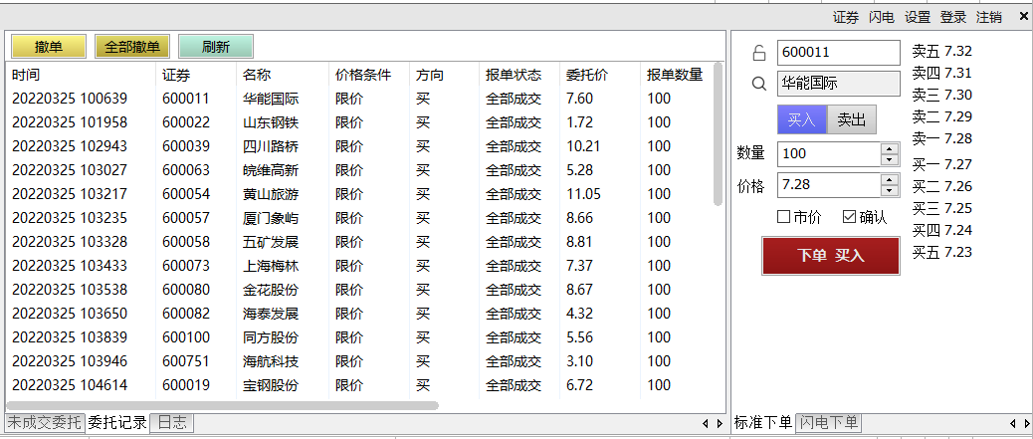
Task: Select the 买五 7.23 quote
Action: 942,252
